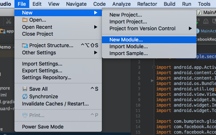Click the Synchronize refresh arrows icon
The image size is (216, 135).
(x=25, y=96)
